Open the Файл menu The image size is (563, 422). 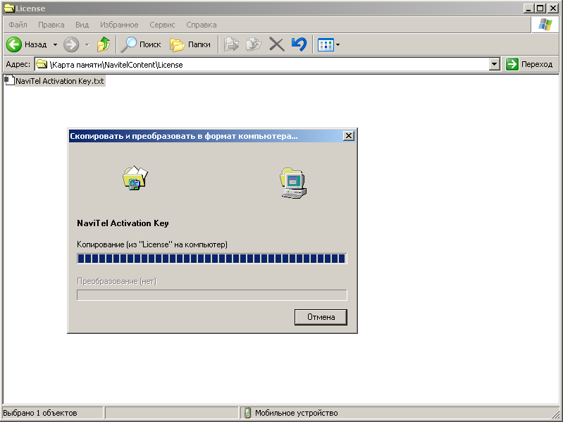pyautogui.click(x=18, y=25)
